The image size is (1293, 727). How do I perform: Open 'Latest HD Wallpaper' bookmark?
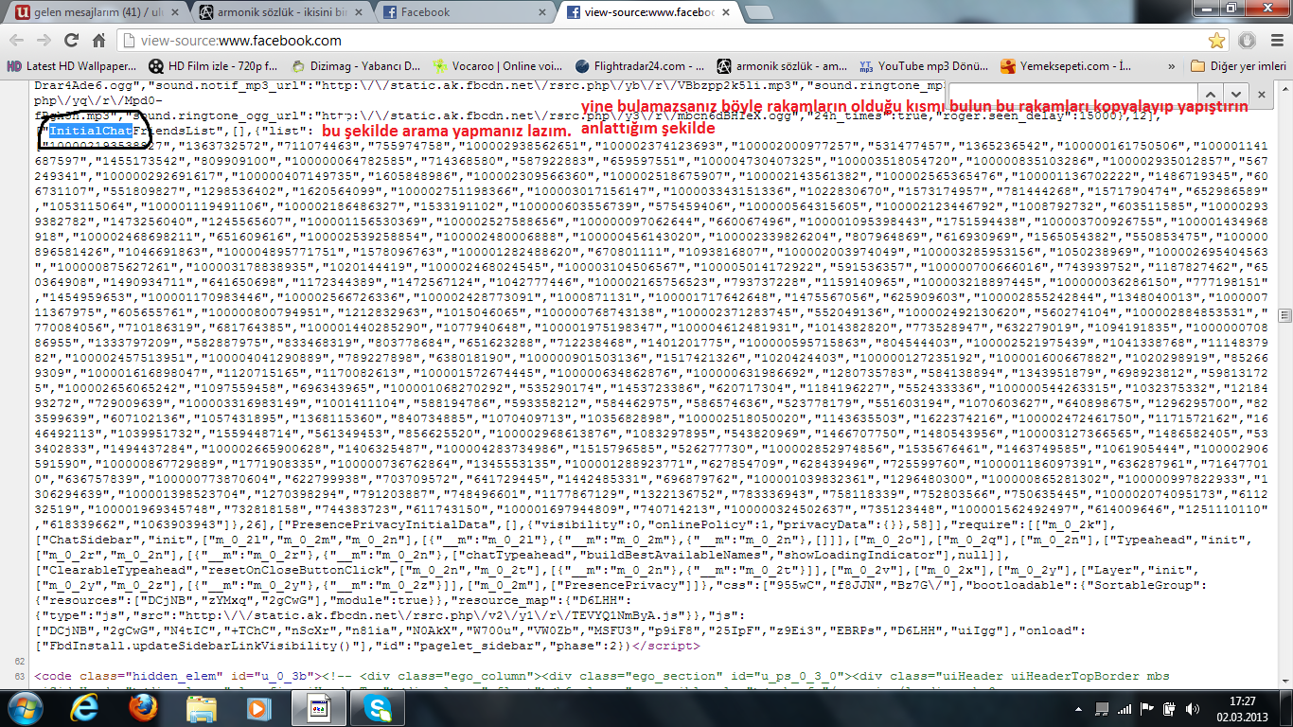[72, 66]
